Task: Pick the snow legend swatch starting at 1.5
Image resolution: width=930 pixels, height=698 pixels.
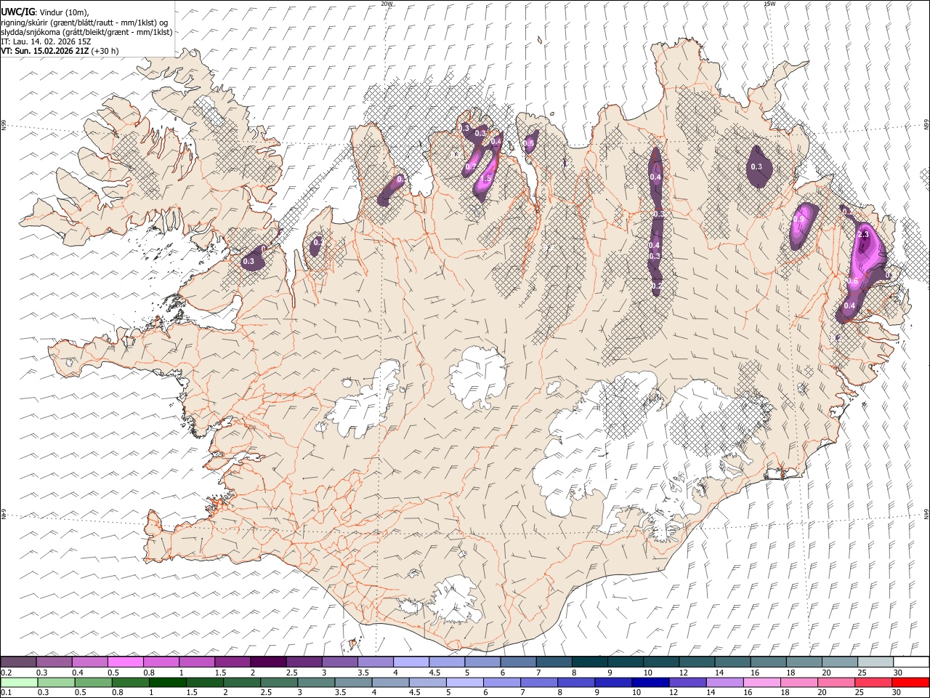Action: tap(232, 662)
